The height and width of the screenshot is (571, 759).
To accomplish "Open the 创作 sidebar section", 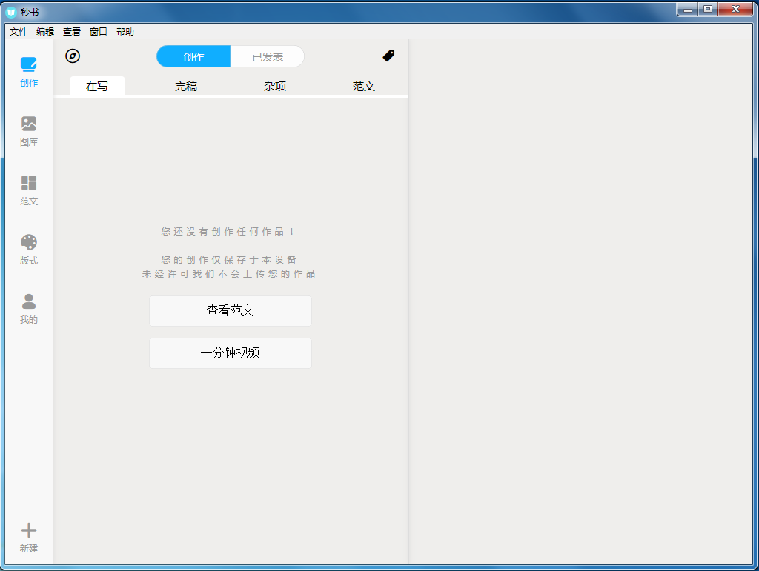I will (x=29, y=72).
